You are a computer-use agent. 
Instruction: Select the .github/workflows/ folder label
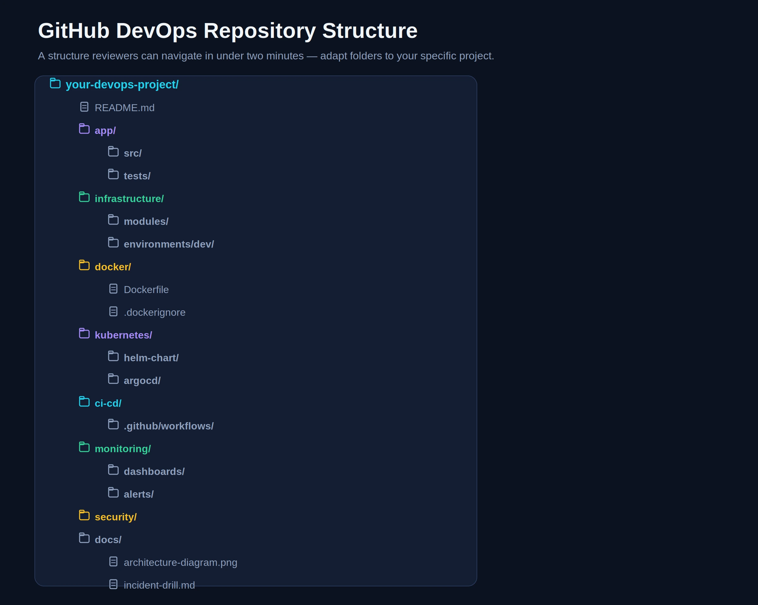[x=169, y=426]
